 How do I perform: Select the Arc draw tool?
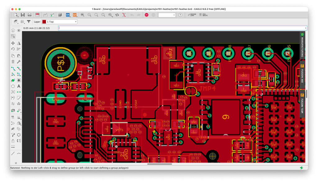(x=19, y=154)
